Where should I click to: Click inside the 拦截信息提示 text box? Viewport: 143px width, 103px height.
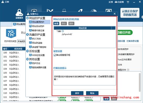point(85,78)
